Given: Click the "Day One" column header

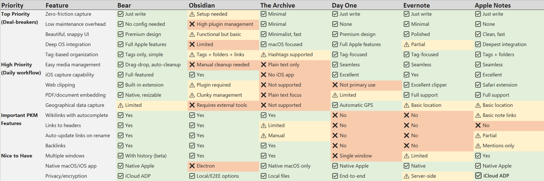Looking at the screenshot, I should (x=344, y=5).
